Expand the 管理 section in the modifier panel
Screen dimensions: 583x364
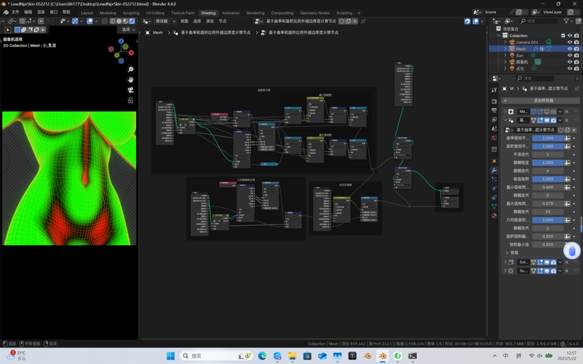point(511,253)
